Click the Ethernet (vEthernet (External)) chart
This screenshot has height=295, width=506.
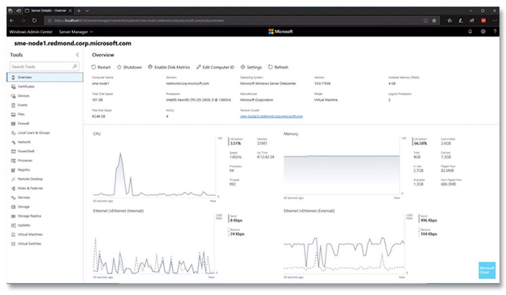(344, 245)
